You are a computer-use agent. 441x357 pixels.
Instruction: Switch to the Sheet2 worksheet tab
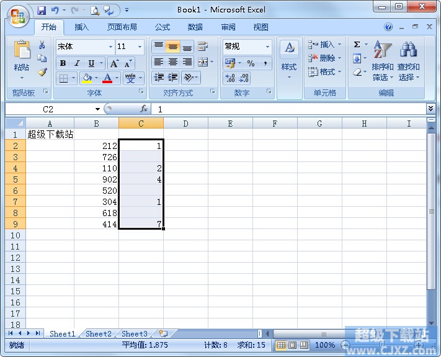pos(99,333)
